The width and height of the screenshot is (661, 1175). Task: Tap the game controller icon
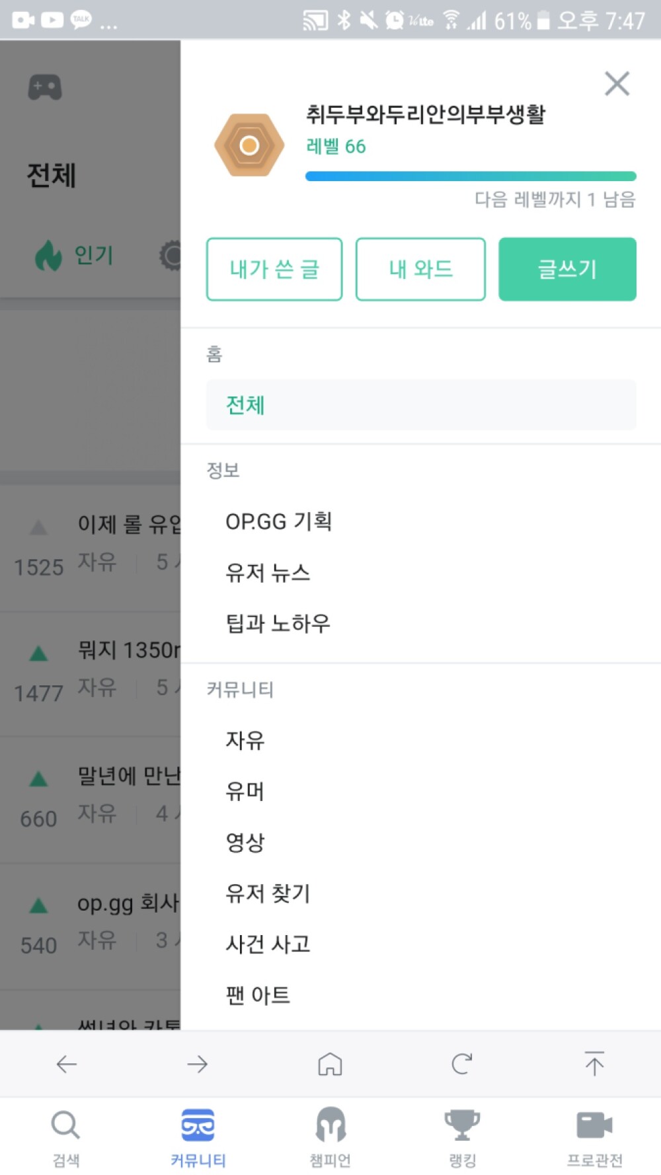point(45,87)
